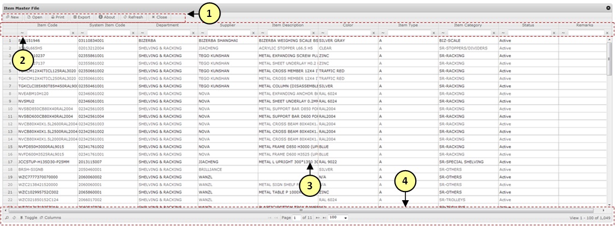The image size is (616, 228).
Task: Open the Status filter operator menu
Action: tap(503, 33)
